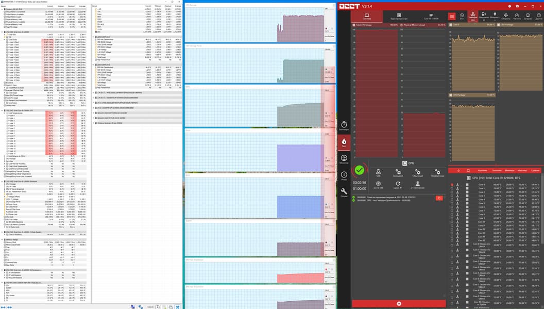Collapse the System group in HWiNFO sensor tree

click(2, 9)
